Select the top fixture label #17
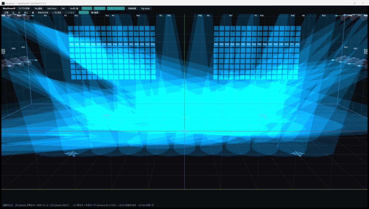 coord(231,16)
